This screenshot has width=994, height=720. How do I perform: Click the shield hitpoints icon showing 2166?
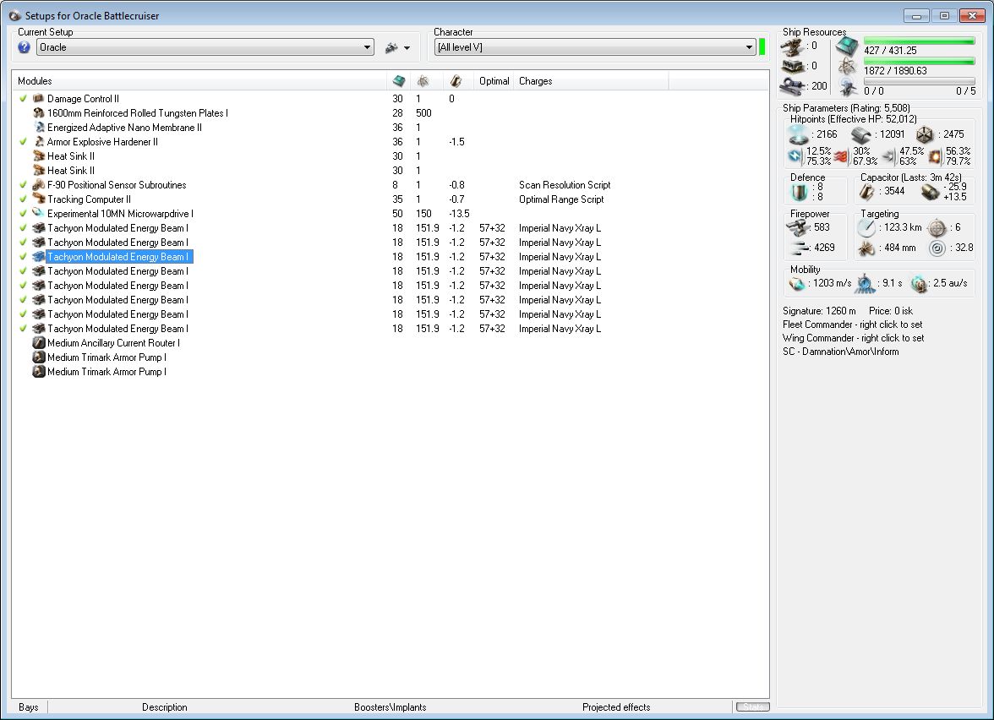tap(798, 134)
